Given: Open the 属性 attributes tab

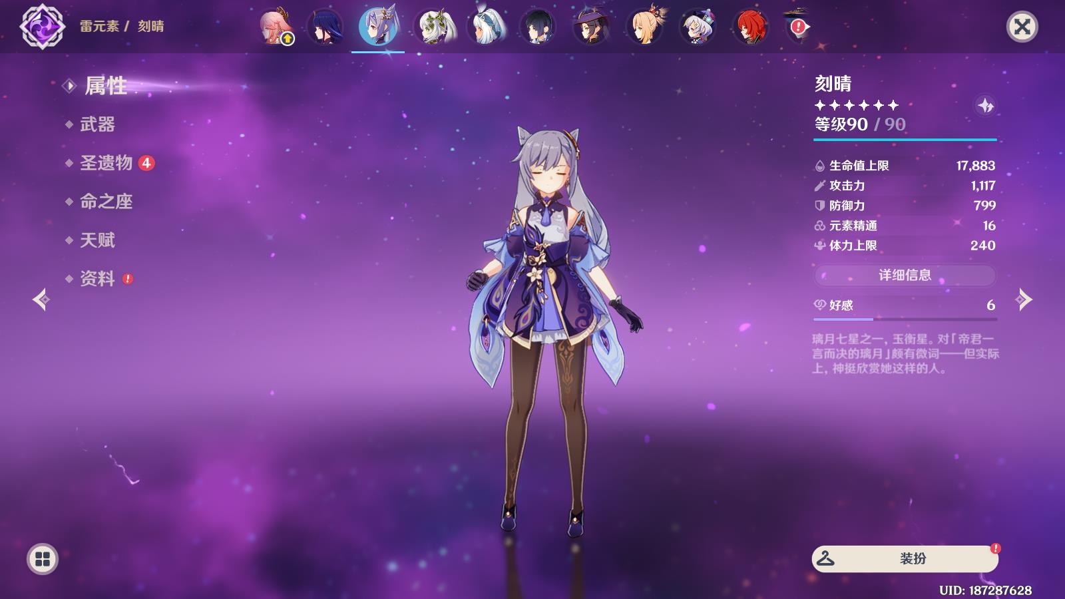Looking at the screenshot, I should click(x=106, y=86).
